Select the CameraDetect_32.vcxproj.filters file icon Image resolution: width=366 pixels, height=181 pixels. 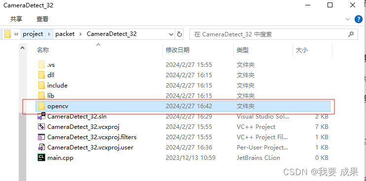click(41, 137)
